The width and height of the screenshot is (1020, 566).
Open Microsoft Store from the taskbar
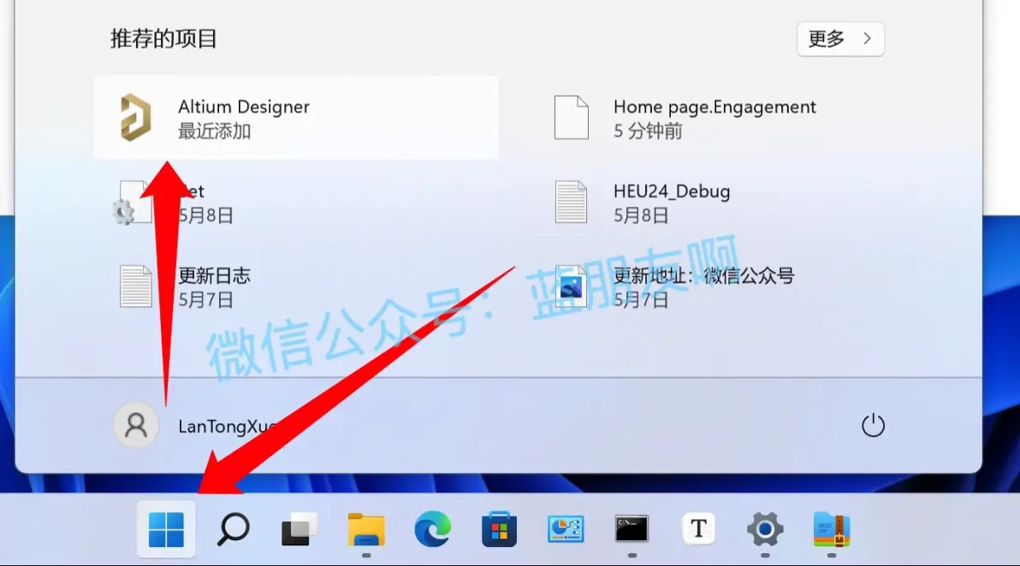499,529
